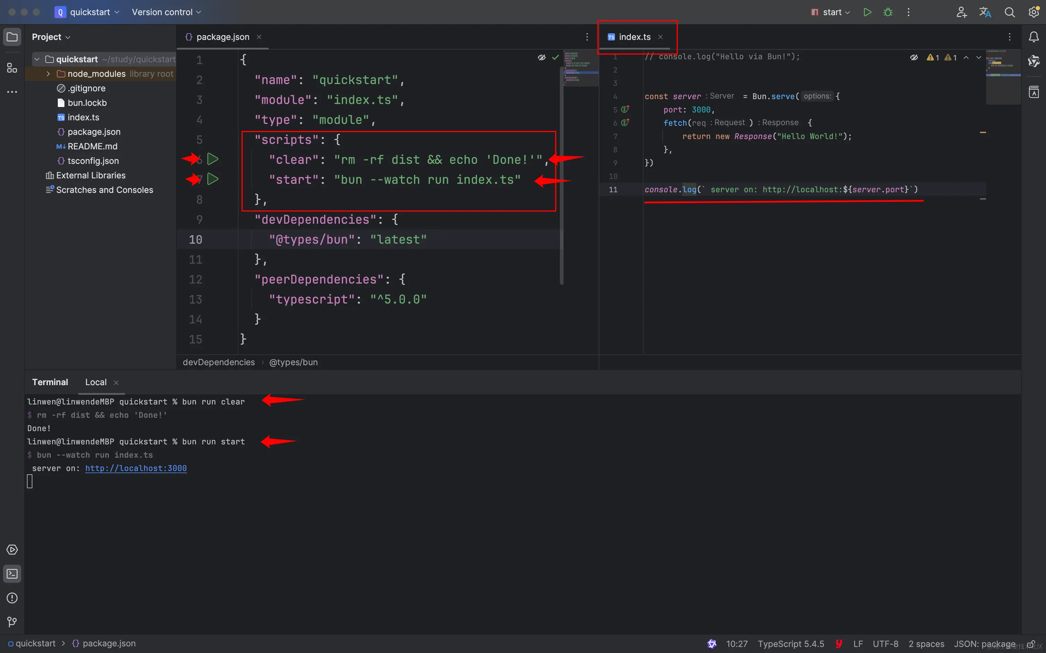
Task: Close the Local terminal session
Action: tap(116, 383)
